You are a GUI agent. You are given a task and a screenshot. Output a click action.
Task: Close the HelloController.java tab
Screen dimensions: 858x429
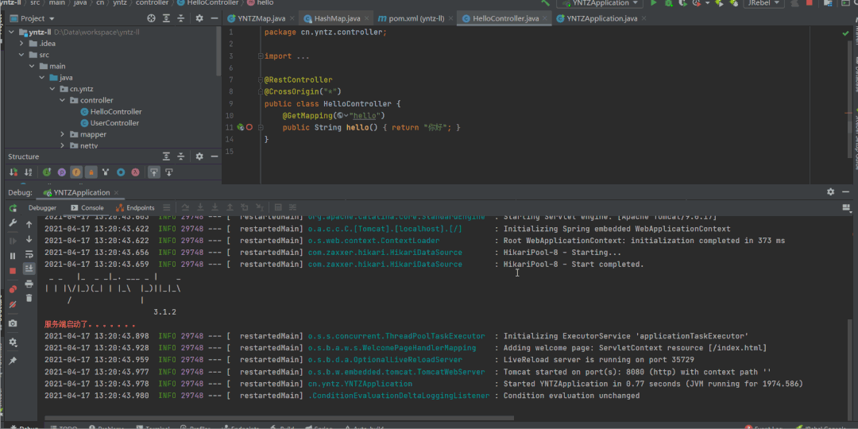coord(546,18)
